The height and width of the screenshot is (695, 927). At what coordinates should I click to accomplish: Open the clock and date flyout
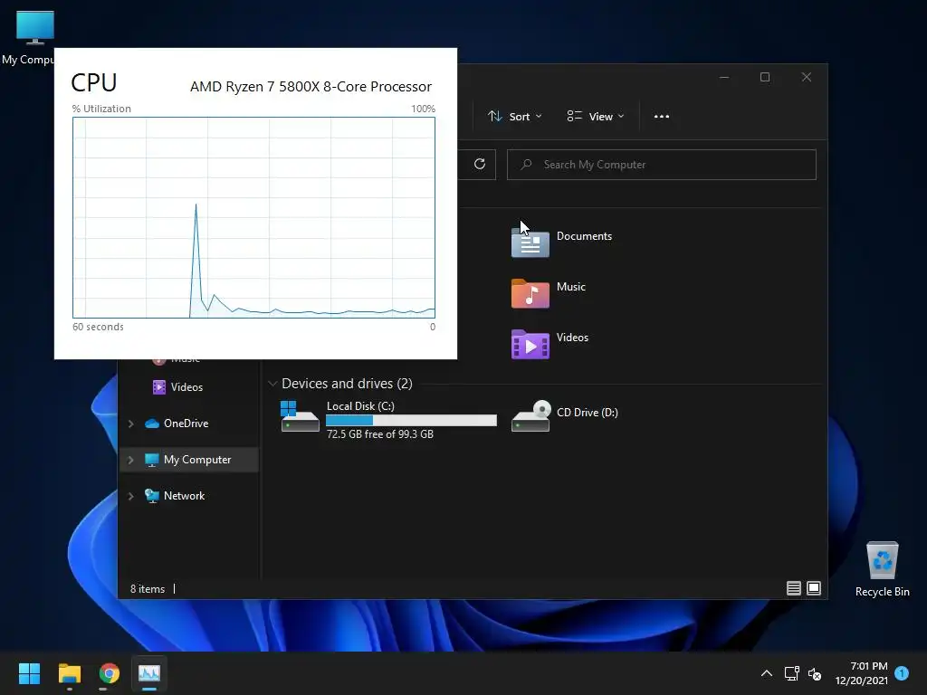[x=862, y=673]
